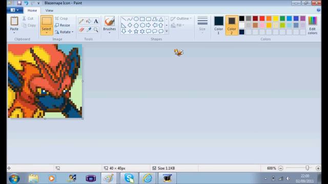328x184 pixels.
Task: Click the zoom slider handle
Action: pos(307,168)
